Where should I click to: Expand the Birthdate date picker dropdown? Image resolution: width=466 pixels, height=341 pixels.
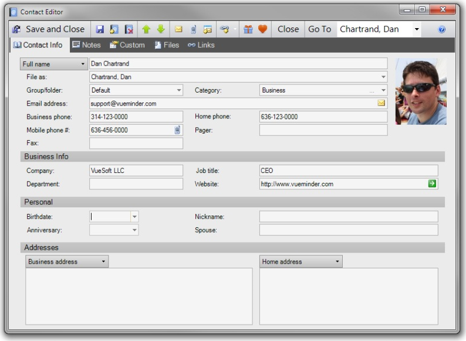(134, 217)
